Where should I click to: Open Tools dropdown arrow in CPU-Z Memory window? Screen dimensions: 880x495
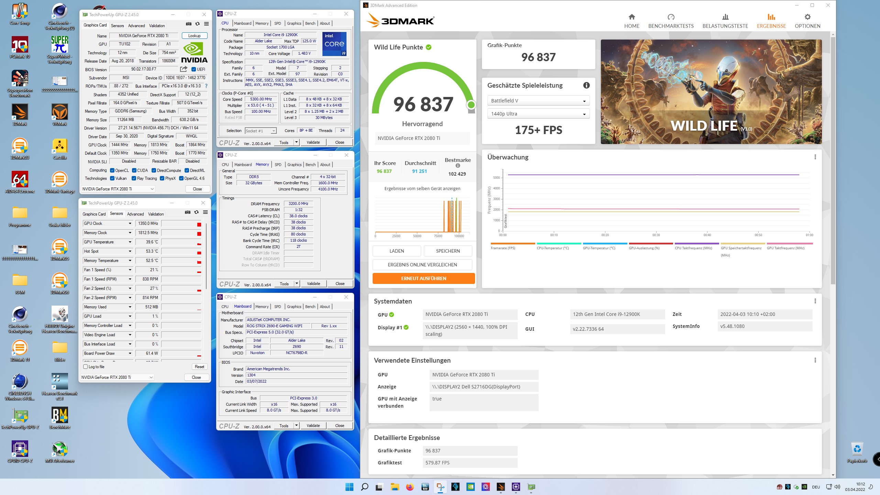coord(297,284)
